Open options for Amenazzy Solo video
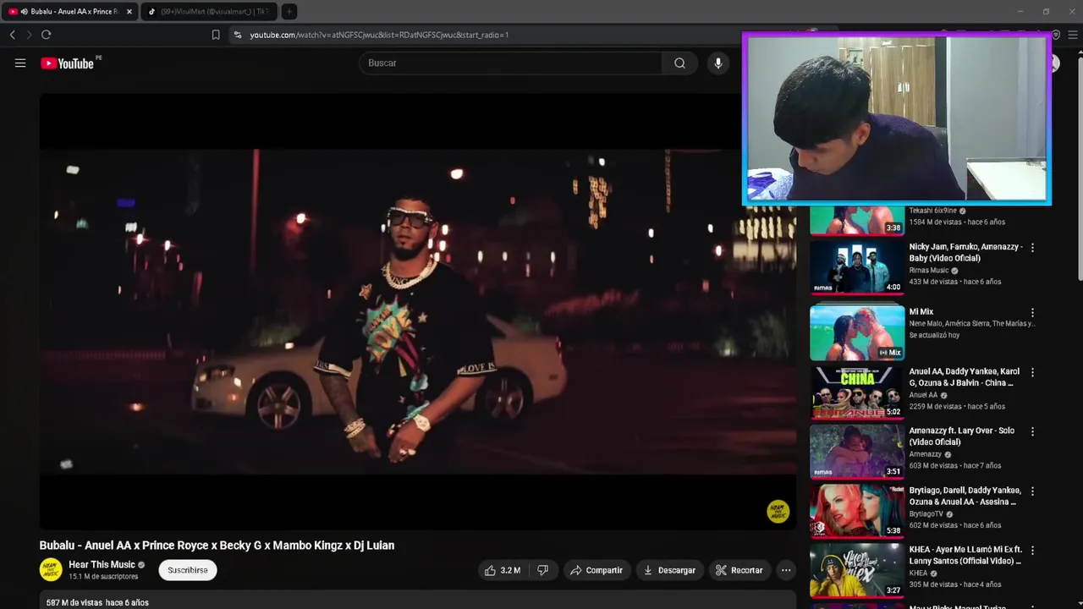This screenshot has width=1083, height=609. point(1032,431)
